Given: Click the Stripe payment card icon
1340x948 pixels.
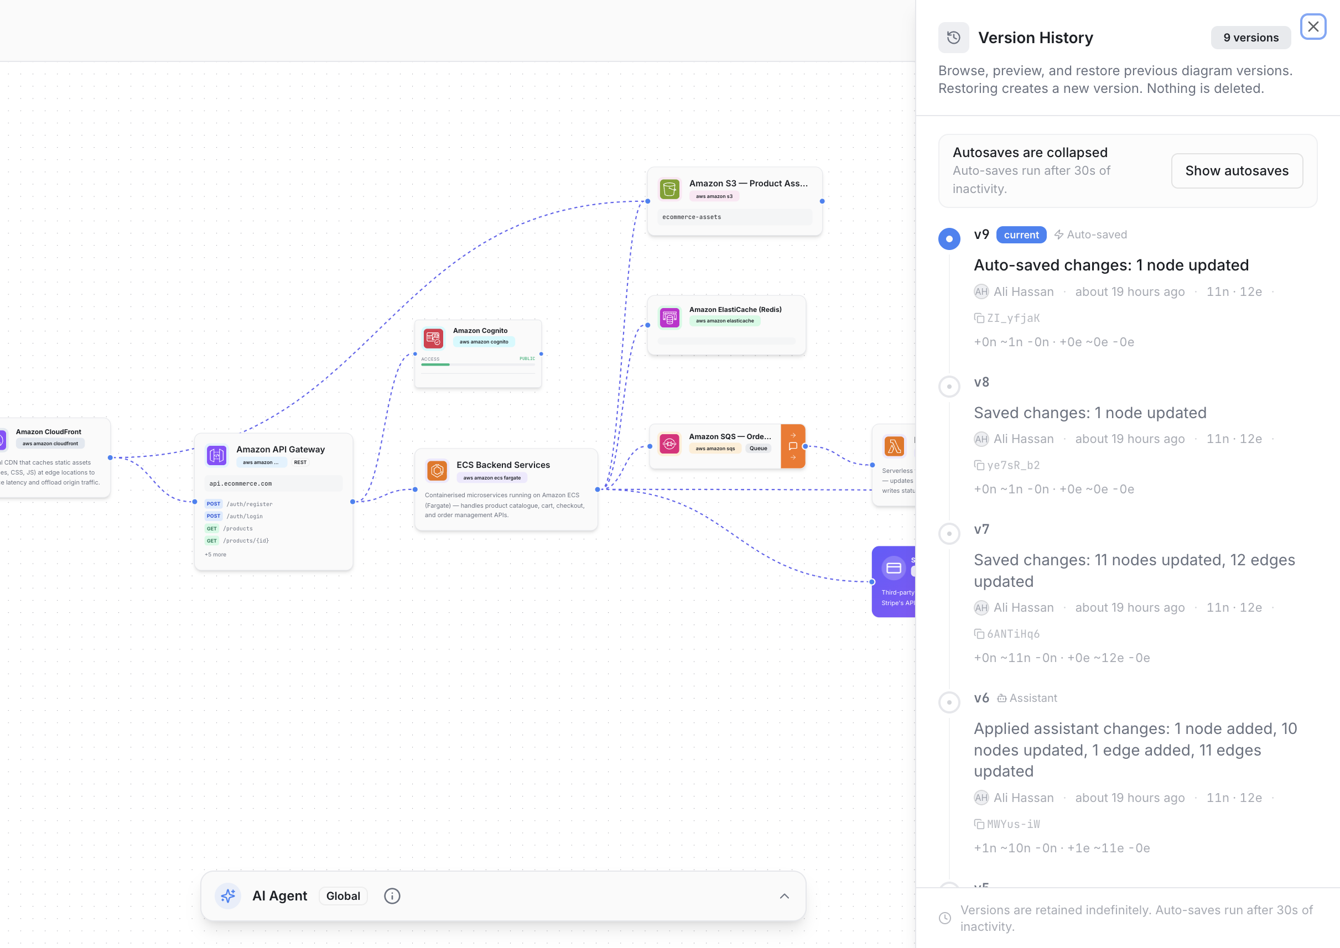Looking at the screenshot, I should (894, 568).
